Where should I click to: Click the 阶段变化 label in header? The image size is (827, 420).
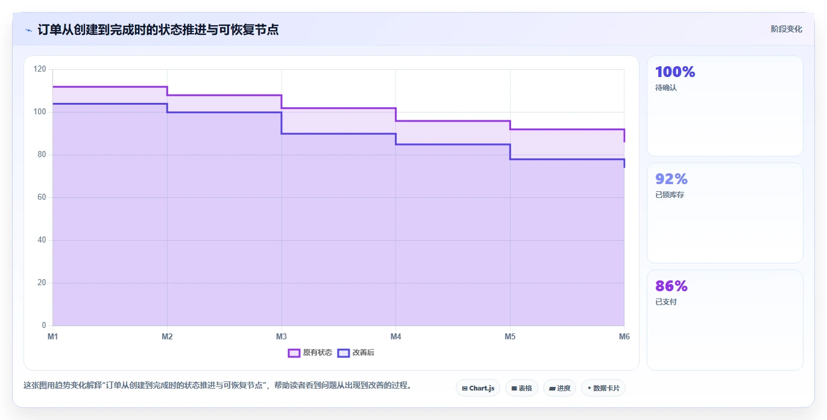tap(787, 29)
